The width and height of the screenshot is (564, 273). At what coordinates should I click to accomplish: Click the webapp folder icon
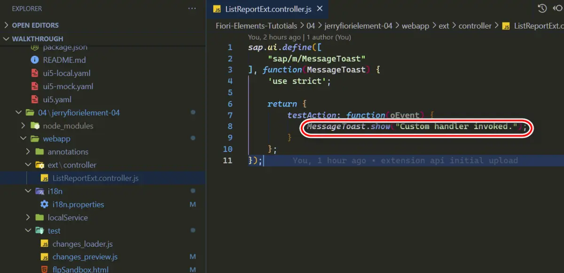35,139
